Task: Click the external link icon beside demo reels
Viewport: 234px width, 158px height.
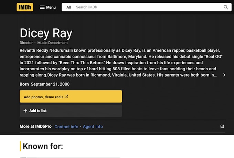Action: point(66,97)
